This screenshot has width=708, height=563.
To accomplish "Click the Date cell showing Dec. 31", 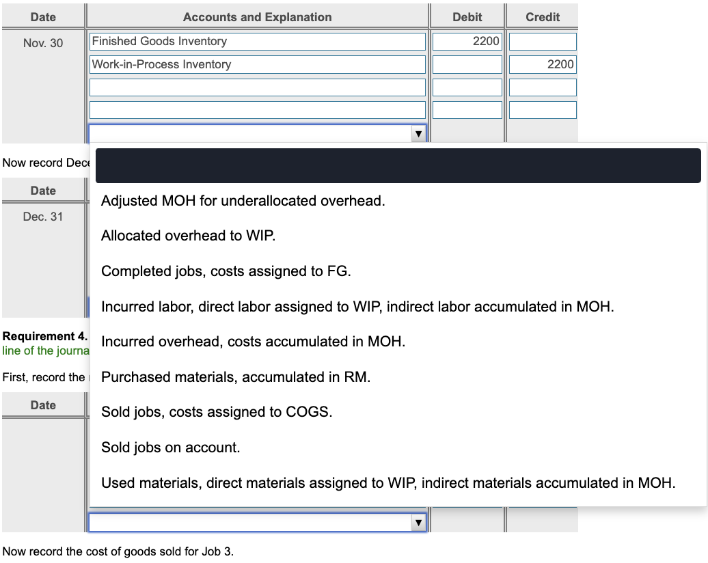I will click(43, 216).
